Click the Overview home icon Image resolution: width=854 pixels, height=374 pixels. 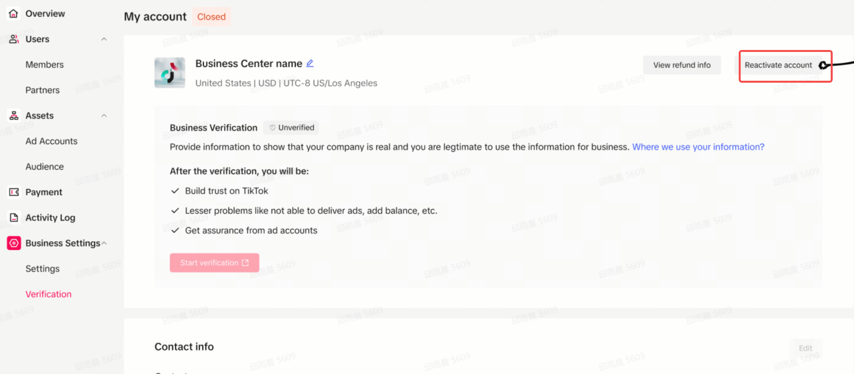pyautogui.click(x=13, y=14)
